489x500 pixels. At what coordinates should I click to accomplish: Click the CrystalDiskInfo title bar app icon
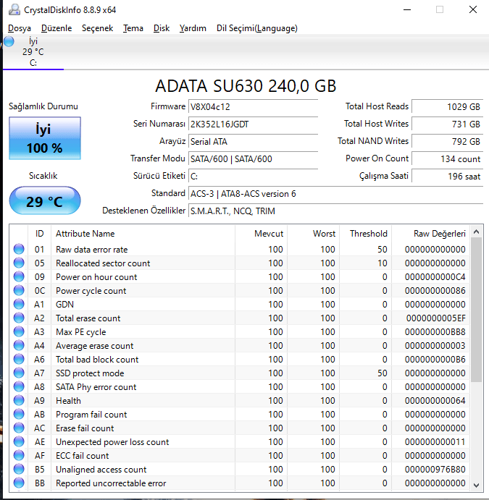coord(14,10)
